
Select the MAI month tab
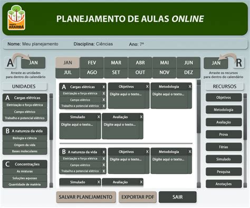point(164,62)
